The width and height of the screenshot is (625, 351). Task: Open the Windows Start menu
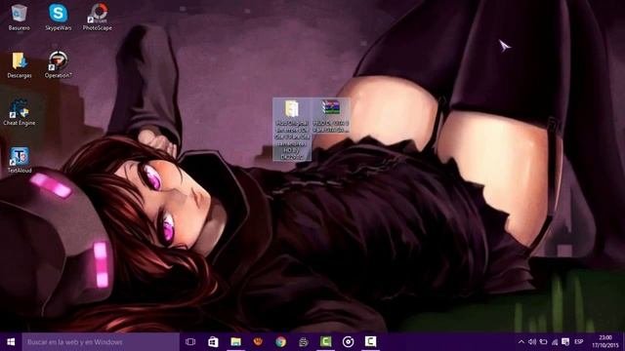point(11,342)
